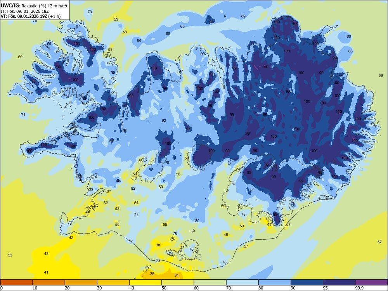Image resolution: width=388 pixels, height=291 pixels.
Task: Click the legend label "50"
Action: point(164,288)
